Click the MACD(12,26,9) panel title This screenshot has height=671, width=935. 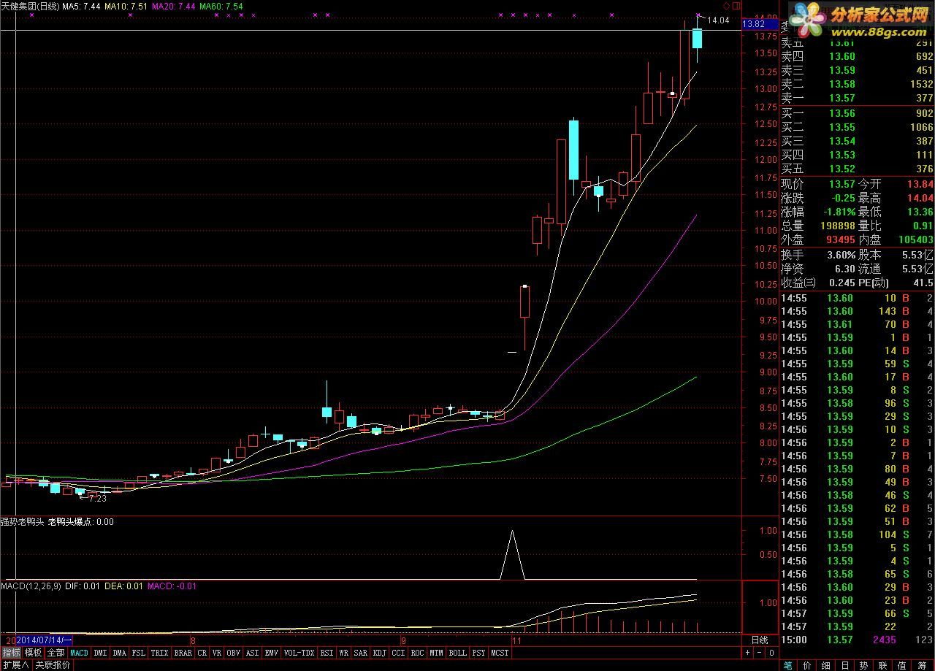[x=31, y=586]
